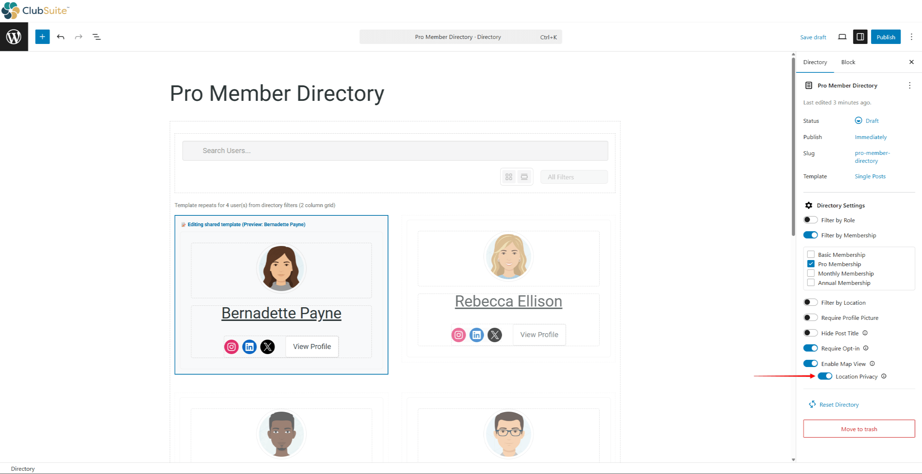The width and height of the screenshot is (922, 474).
Task: Open the document overview list icon
Action: click(97, 37)
